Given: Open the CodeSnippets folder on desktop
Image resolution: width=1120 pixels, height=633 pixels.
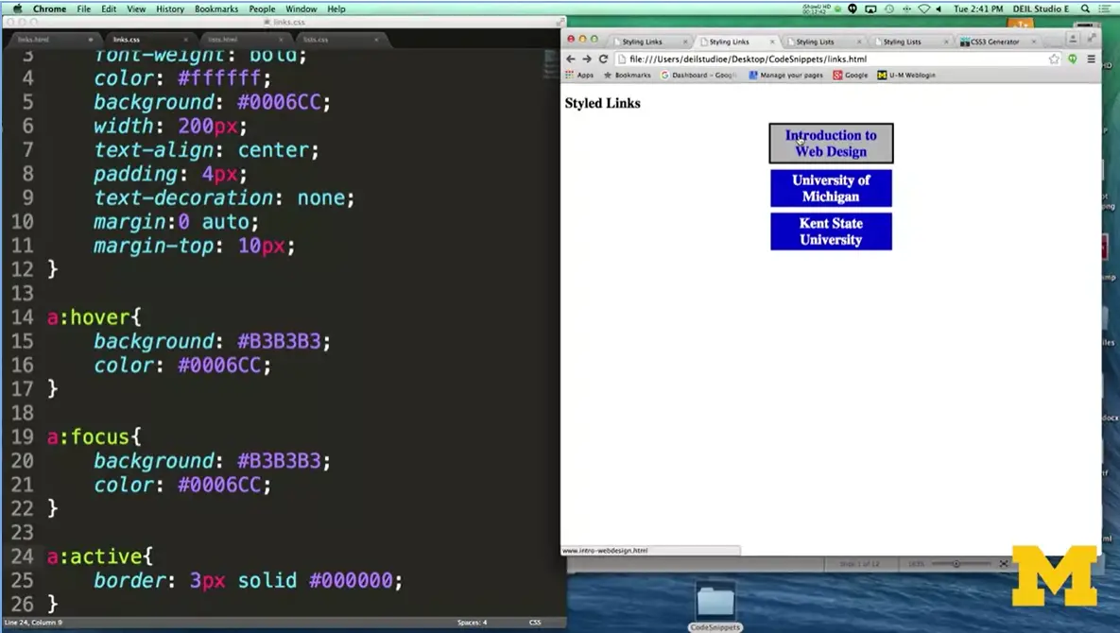Looking at the screenshot, I should pos(715,606).
